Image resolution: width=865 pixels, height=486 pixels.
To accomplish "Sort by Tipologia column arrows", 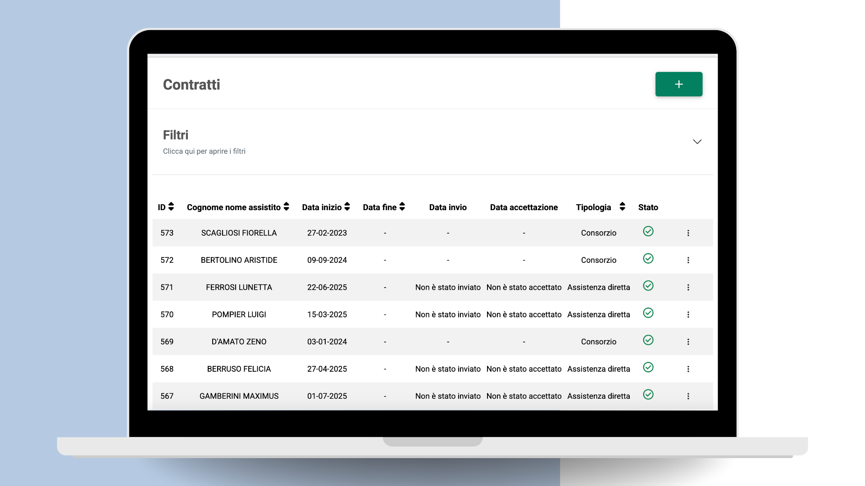I will 622,207.
